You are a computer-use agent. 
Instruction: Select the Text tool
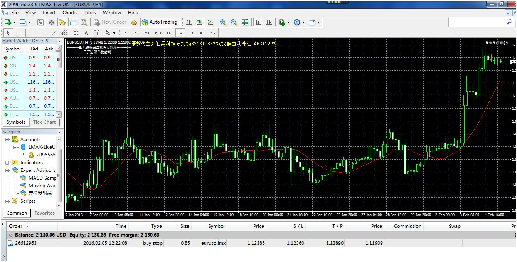[86, 33]
